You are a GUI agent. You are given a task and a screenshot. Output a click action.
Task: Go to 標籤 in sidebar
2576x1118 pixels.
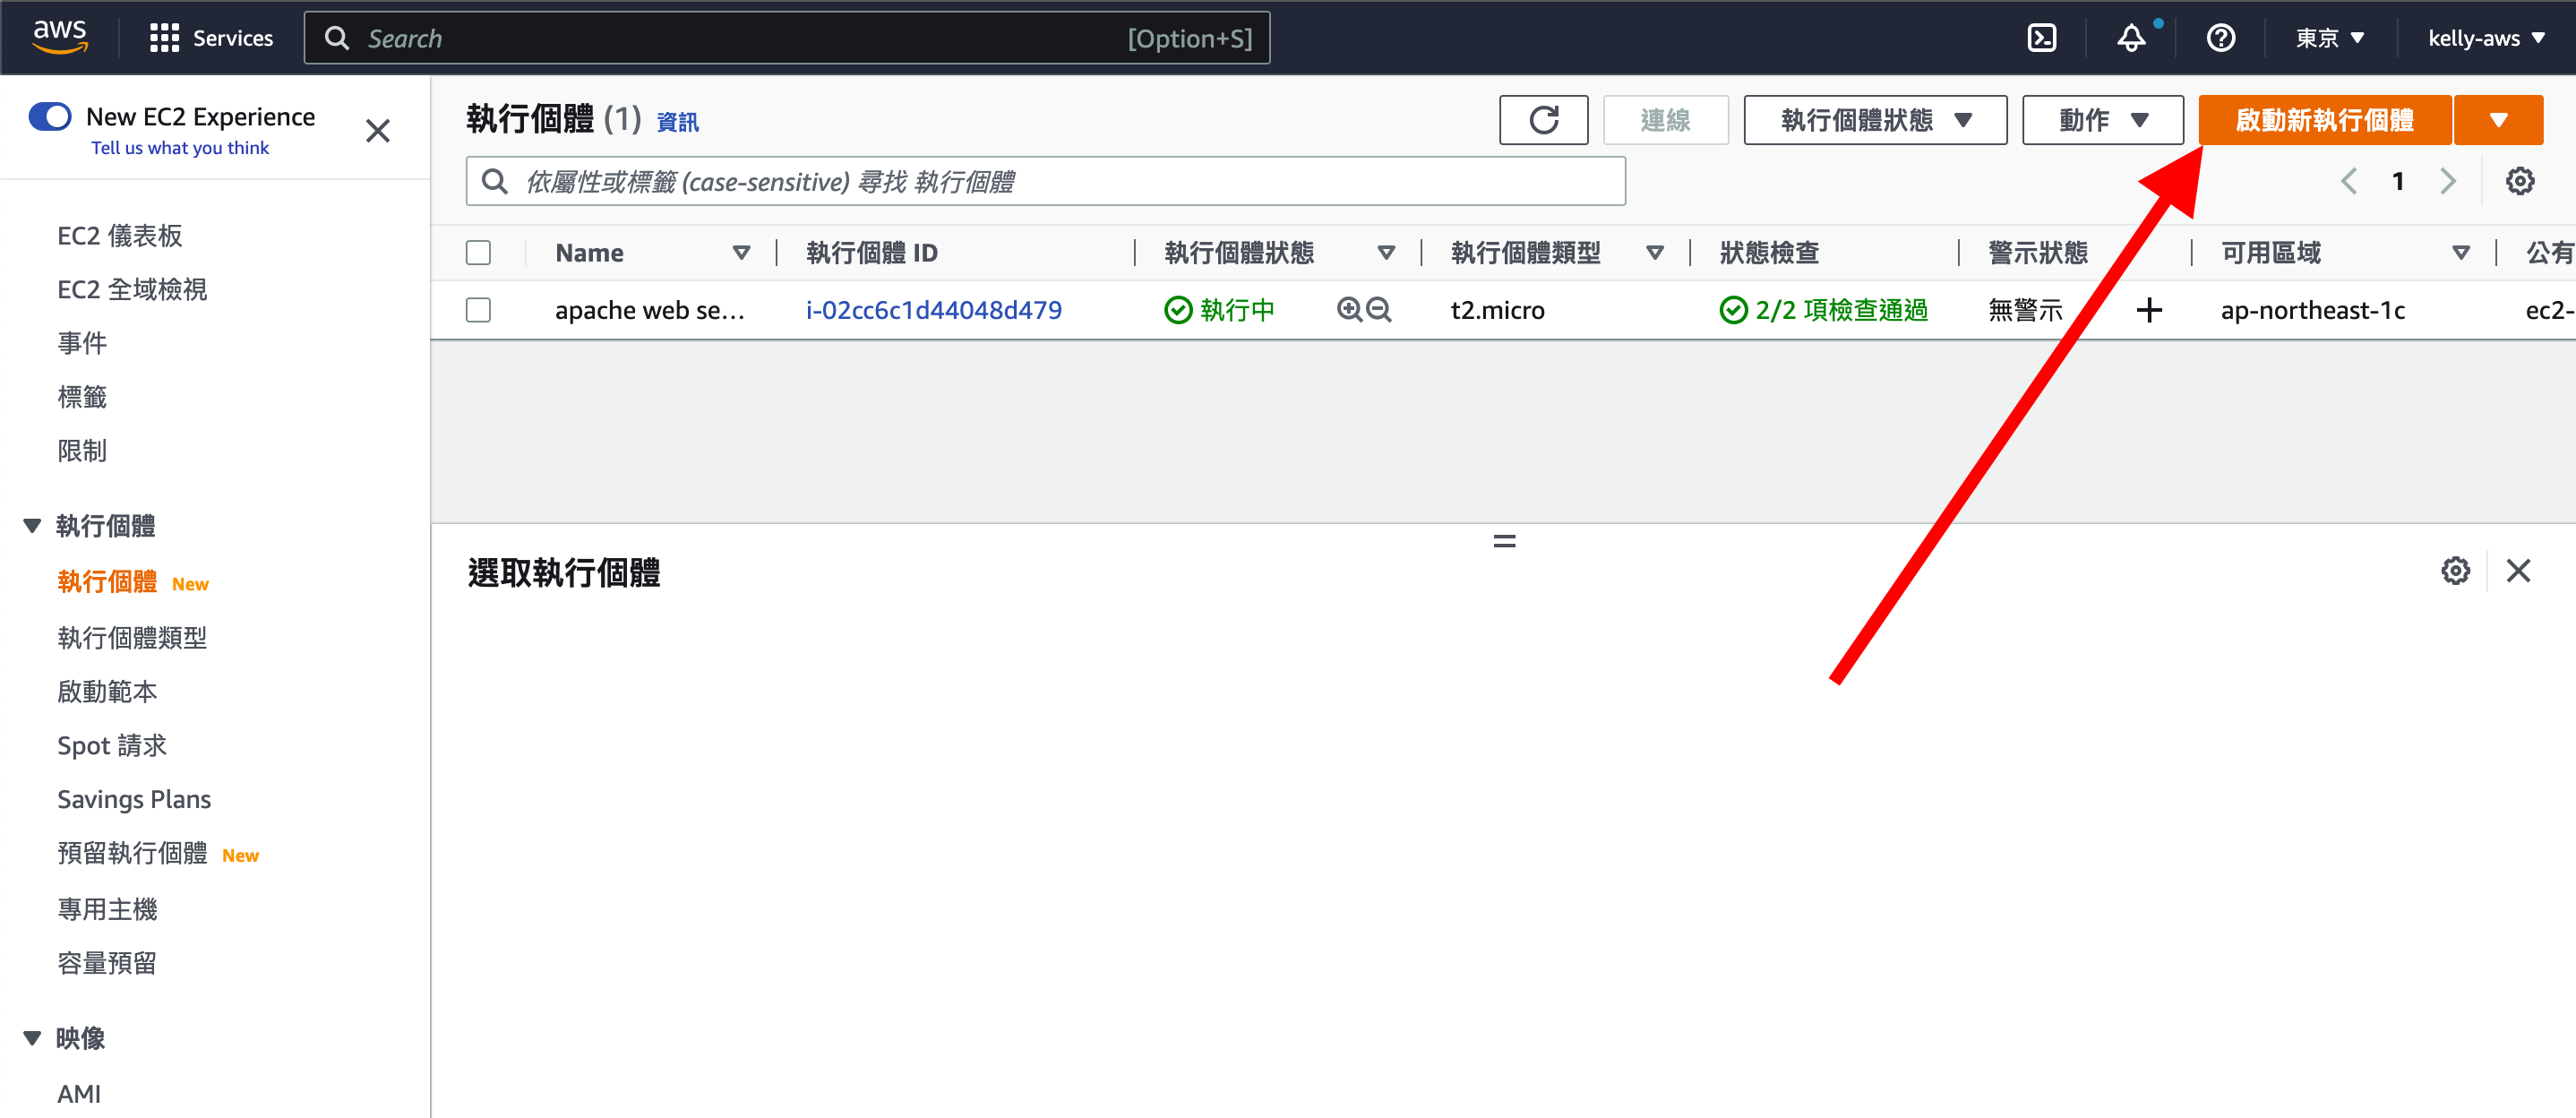pyautogui.click(x=82, y=398)
